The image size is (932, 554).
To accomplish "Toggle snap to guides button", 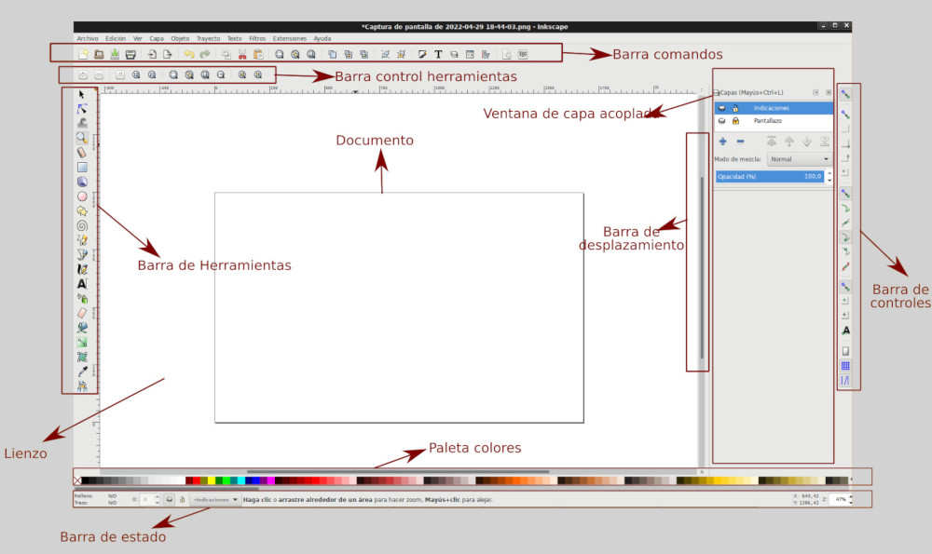I will pos(845,381).
